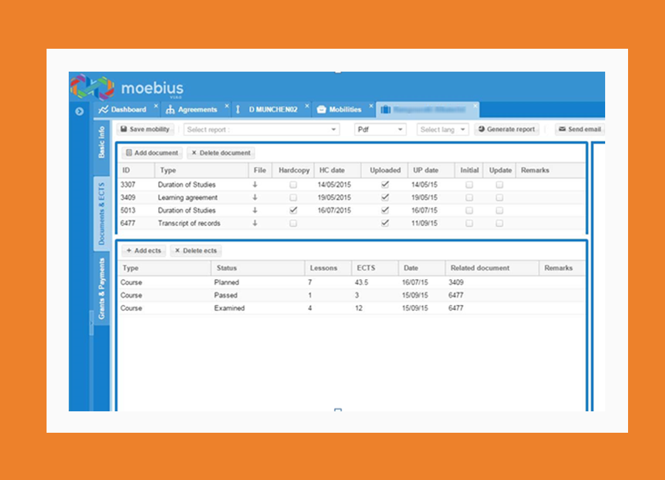
Task: Select the Learning agreement row text
Action: [x=188, y=198]
